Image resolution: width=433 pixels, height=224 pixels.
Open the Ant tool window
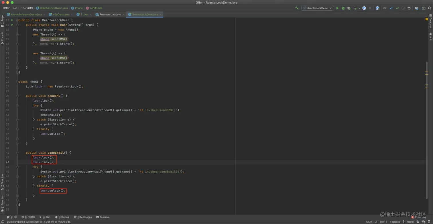[430, 36]
